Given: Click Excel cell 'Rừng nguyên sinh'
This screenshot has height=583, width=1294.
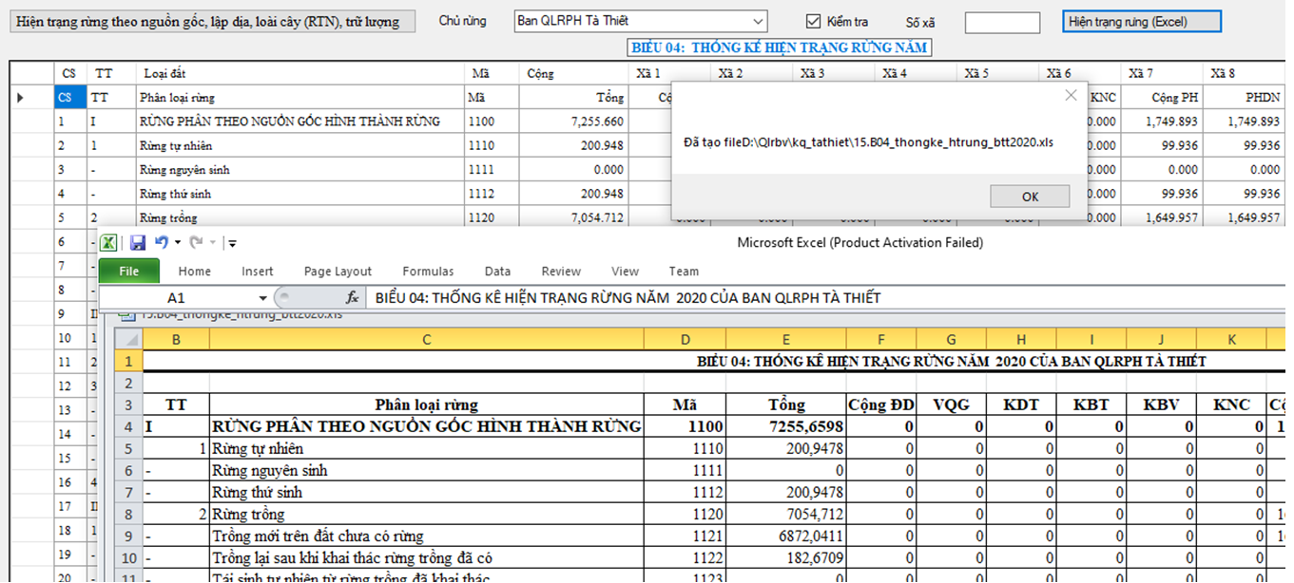Looking at the screenshot, I should 426,470.
